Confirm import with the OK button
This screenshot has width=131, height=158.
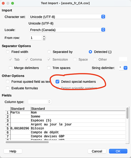(118, 151)
